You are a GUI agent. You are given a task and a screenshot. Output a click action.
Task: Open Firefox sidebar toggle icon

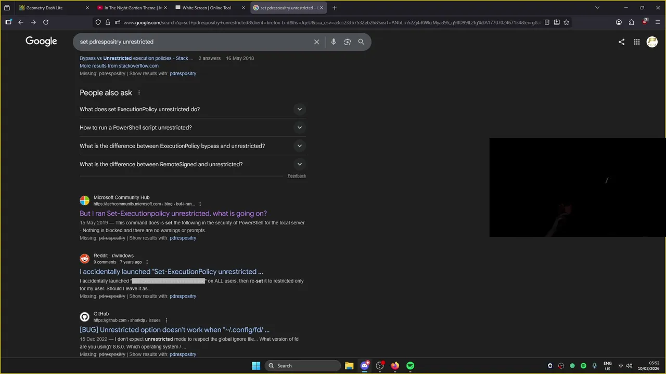coord(8,22)
